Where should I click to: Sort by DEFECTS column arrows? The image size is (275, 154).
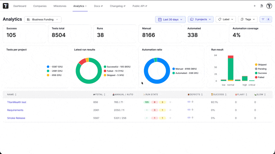coord(202,94)
